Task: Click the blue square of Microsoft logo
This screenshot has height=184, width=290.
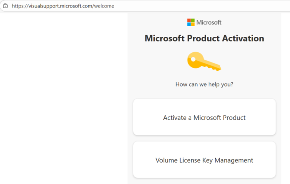Action: pyautogui.click(x=189, y=24)
